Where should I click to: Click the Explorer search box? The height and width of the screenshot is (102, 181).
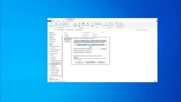[x=145, y=30]
